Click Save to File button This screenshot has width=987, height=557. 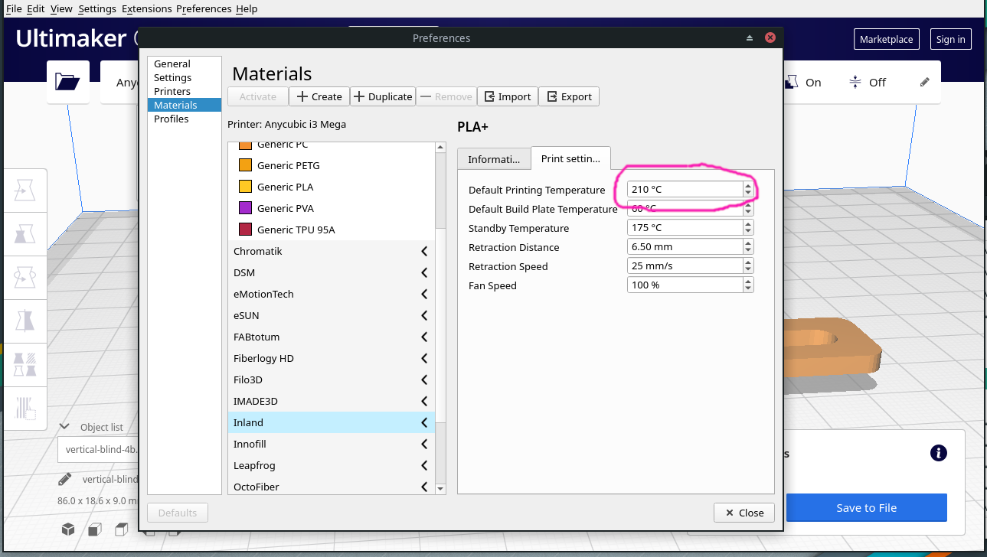(866, 507)
